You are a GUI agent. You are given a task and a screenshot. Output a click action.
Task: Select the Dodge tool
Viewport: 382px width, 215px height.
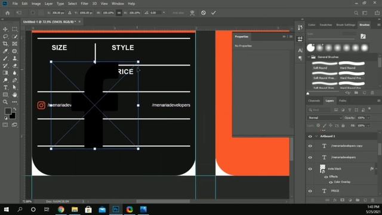pyautogui.click(x=5, y=80)
